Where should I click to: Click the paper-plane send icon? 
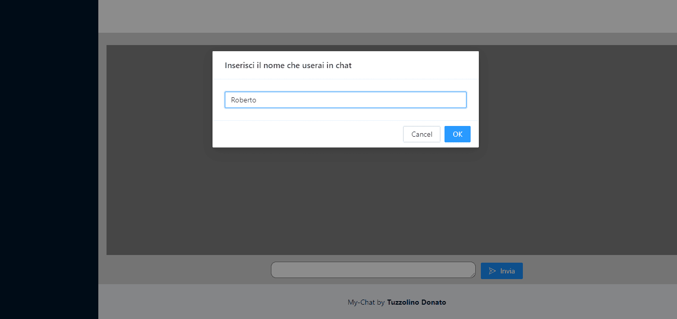(x=492, y=271)
